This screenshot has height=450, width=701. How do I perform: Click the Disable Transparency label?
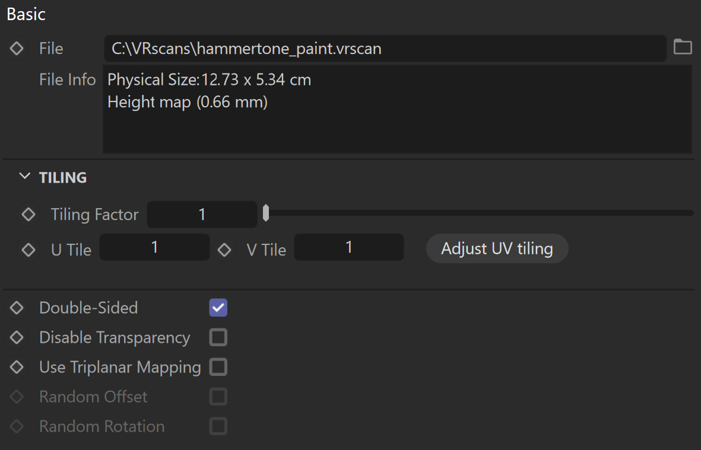115,338
